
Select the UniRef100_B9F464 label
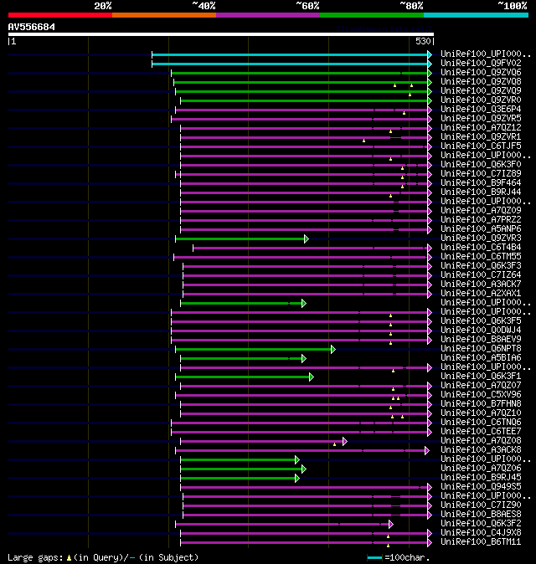point(481,182)
